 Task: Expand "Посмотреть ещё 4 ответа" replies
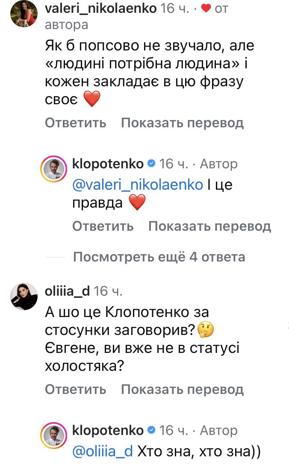coord(159,257)
